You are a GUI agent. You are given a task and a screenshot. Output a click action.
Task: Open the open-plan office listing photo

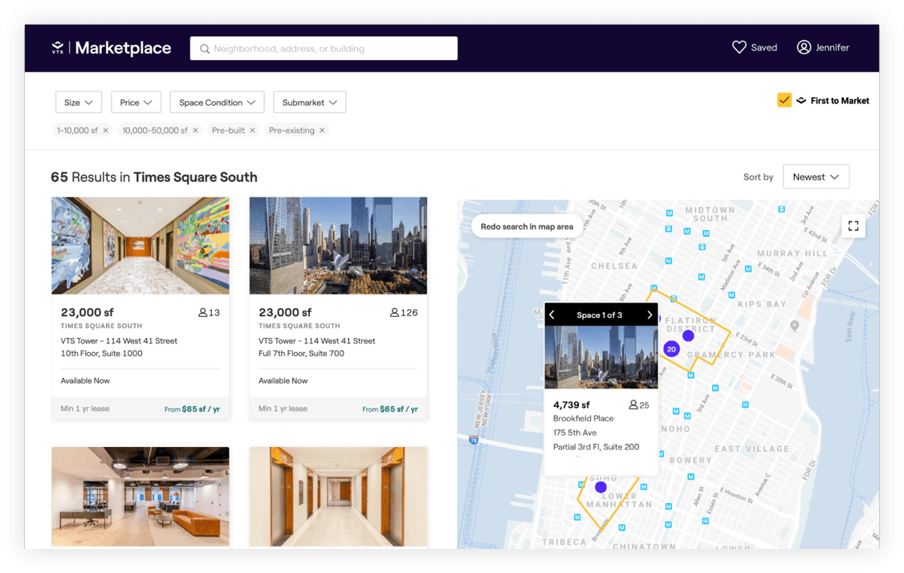(140, 497)
